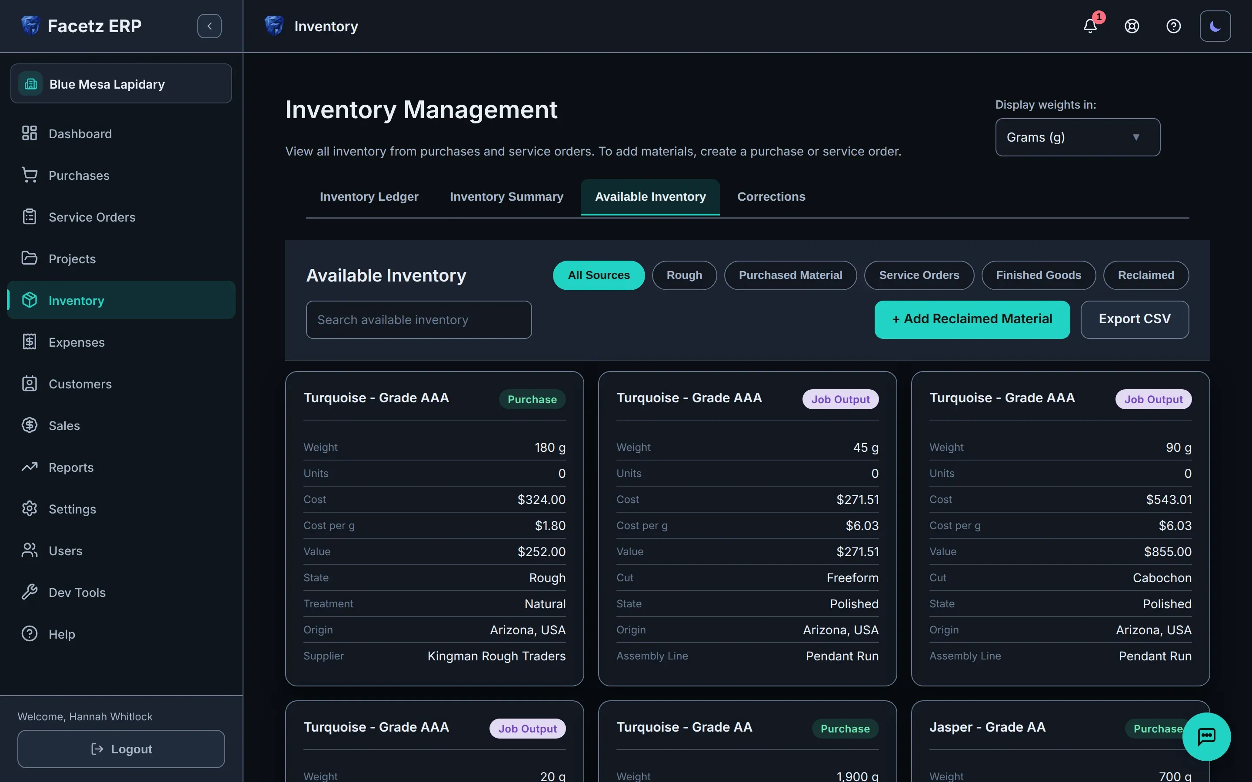Click the Customers contact icon
Viewport: 1252px width, 782px height.
click(30, 384)
